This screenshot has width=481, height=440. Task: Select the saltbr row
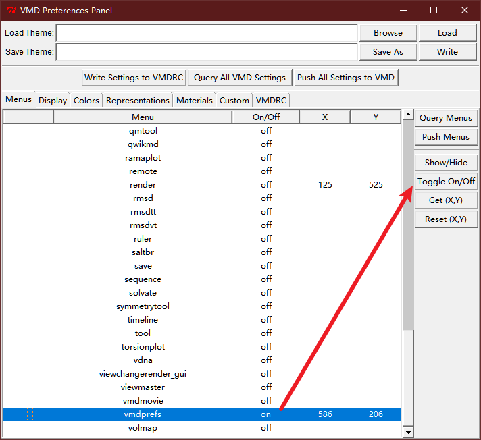[202, 252]
